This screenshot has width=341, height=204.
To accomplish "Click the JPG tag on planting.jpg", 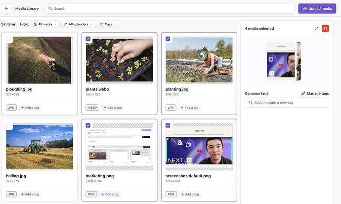I will 170,108.
